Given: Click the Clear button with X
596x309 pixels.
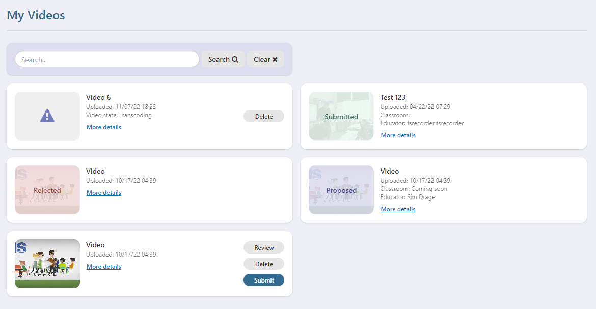Looking at the screenshot, I should pos(265,59).
